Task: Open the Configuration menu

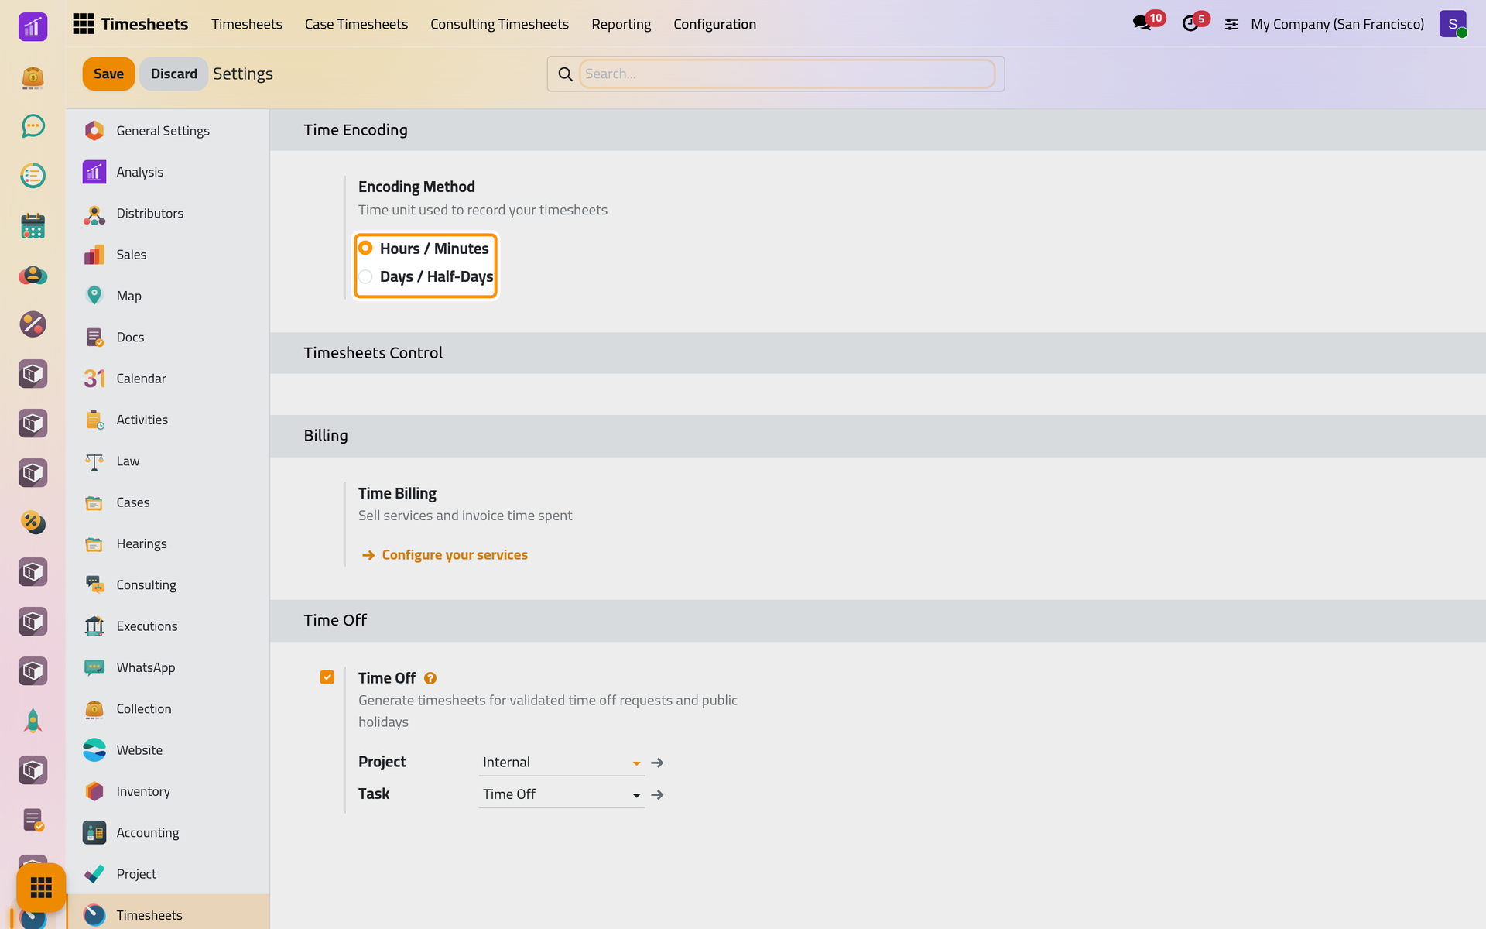Action: click(x=714, y=24)
